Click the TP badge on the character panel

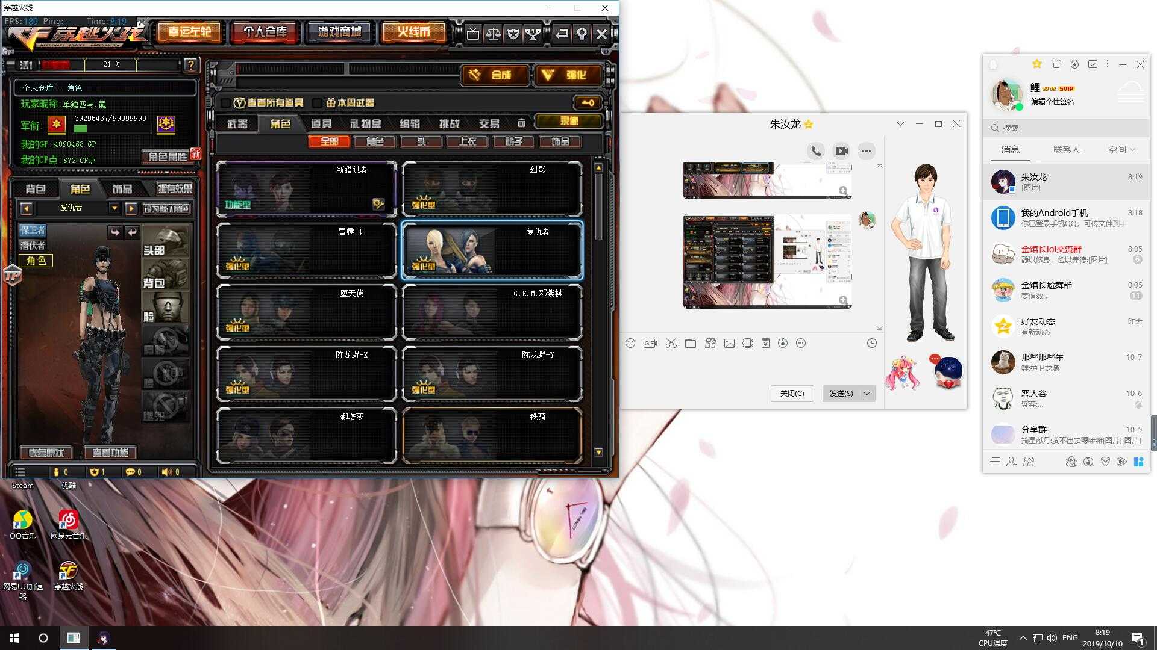coord(13,276)
